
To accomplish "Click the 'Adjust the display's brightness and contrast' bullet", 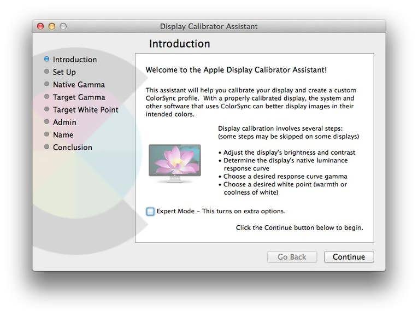I will click(287, 153).
